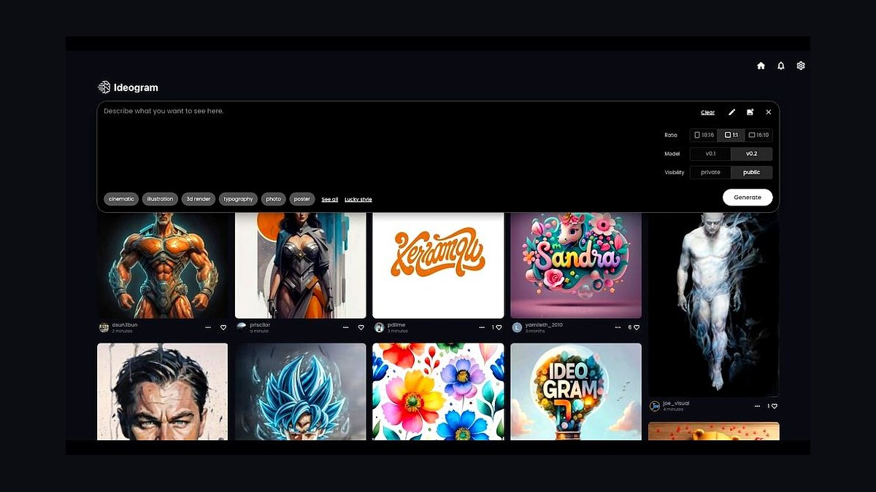This screenshot has width=876, height=492.
Task: Click pdilme's profile avatar
Action: [380, 327]
